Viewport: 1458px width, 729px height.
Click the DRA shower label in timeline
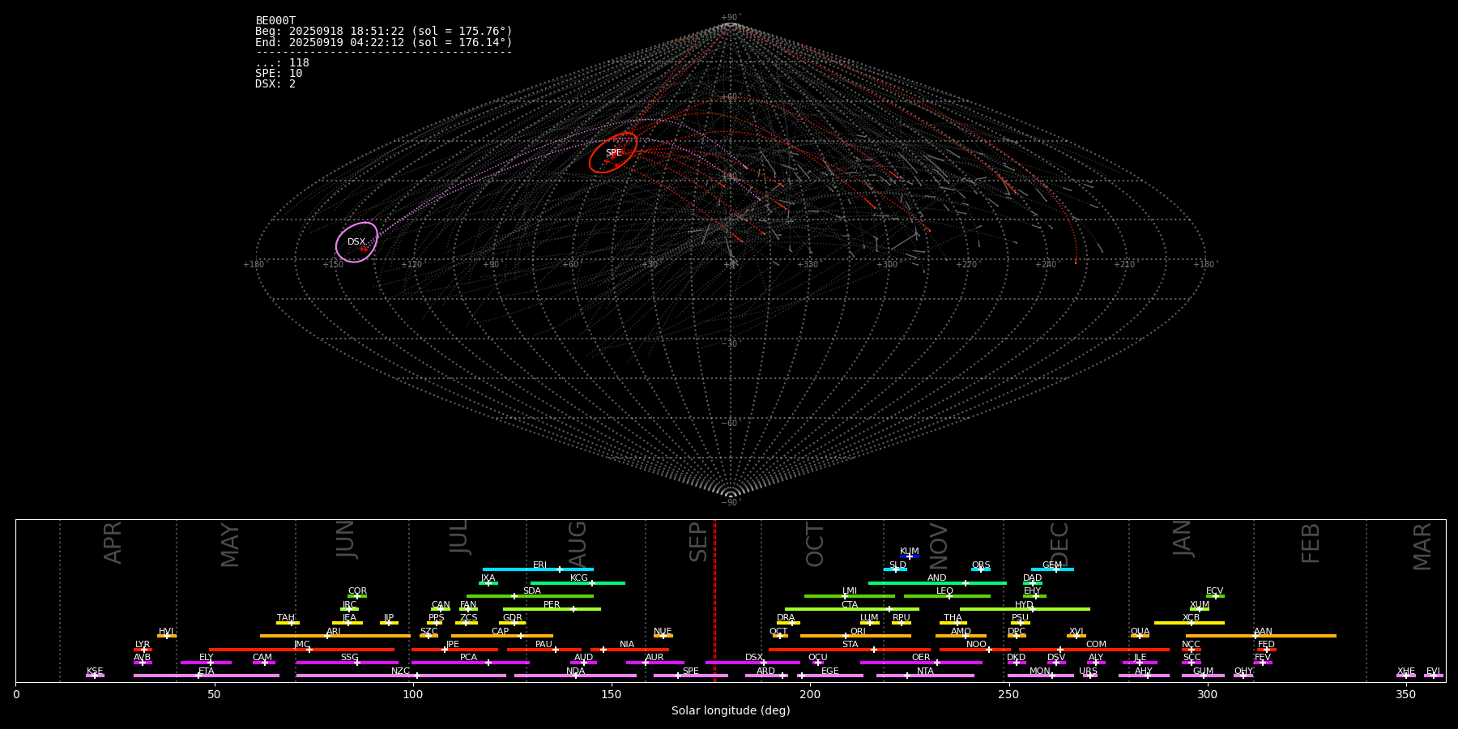[x=786, y=618]
